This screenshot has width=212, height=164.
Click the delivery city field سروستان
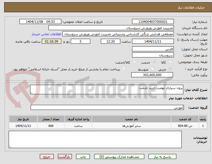(153, 55)
